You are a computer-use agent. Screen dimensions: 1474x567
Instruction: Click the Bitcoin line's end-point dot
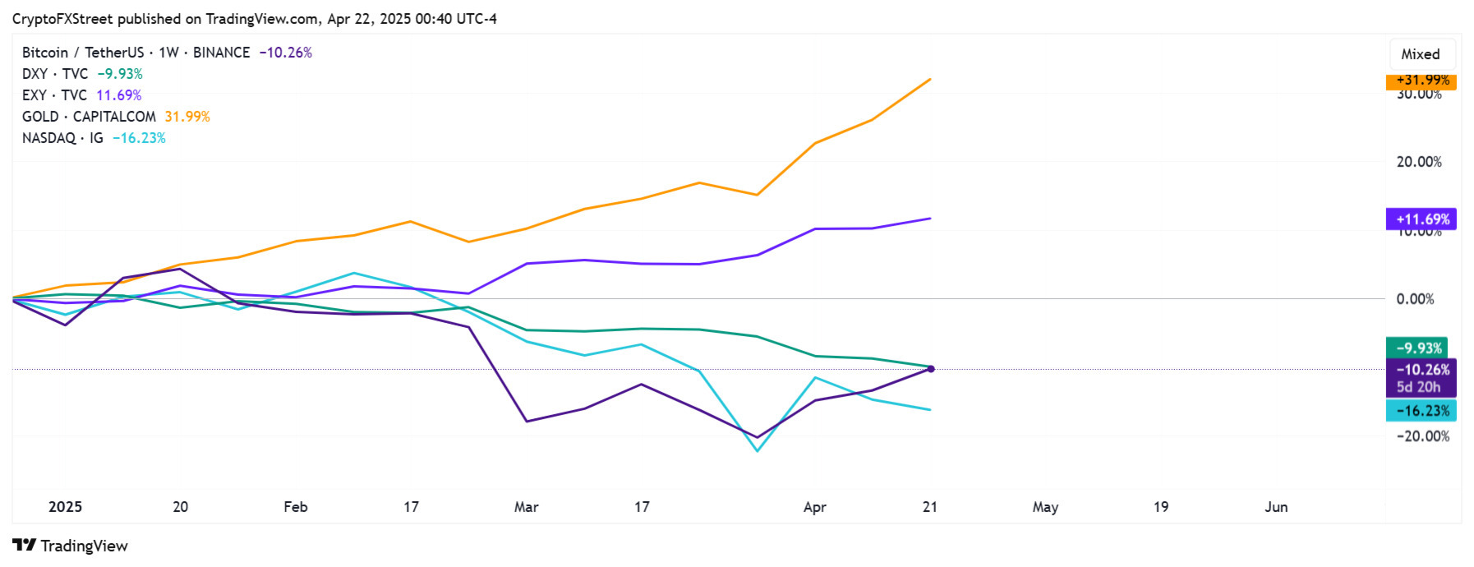click(930, 369)
